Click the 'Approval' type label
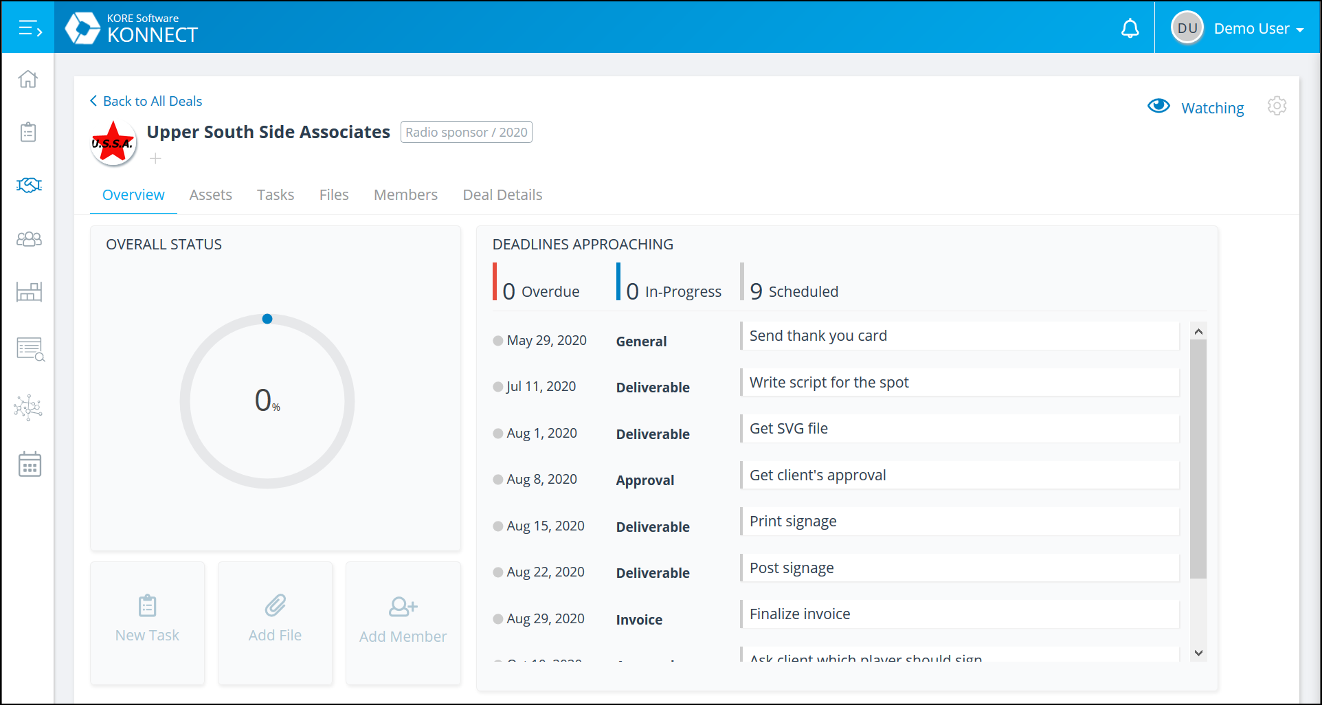Screen dimensions: 1322x705 click(x=645, y=480)
